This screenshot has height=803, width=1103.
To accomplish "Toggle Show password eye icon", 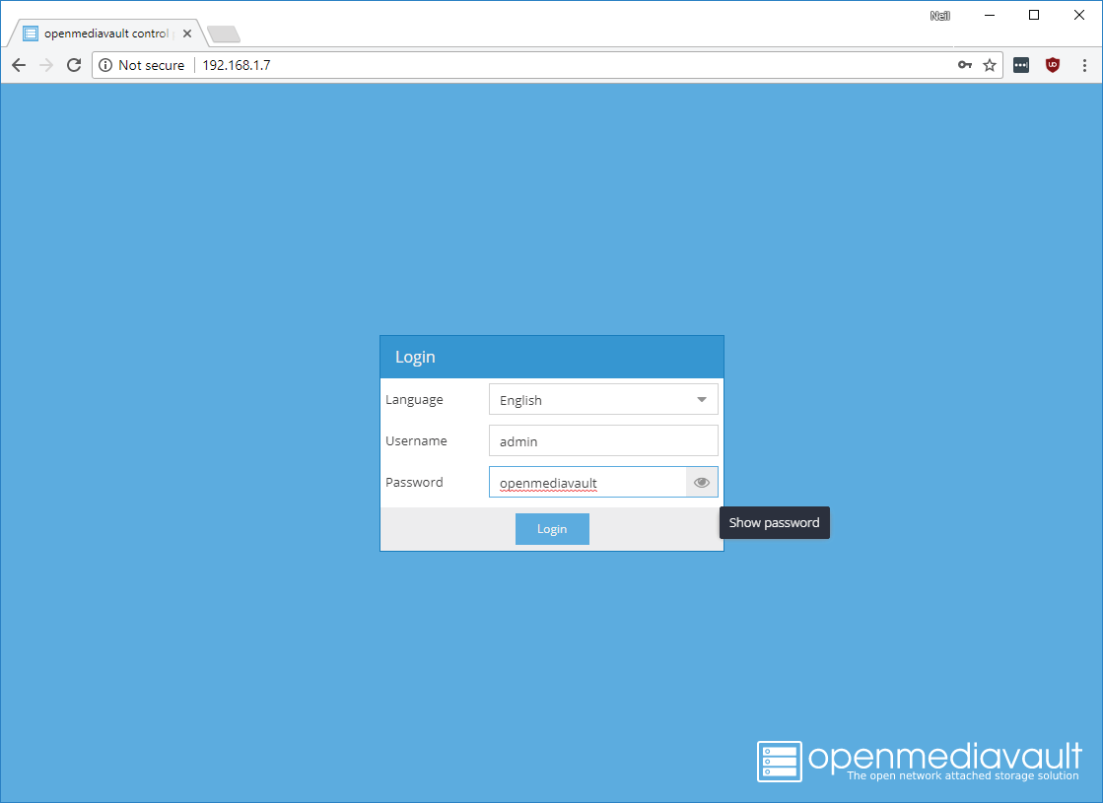I will (702, 483).
